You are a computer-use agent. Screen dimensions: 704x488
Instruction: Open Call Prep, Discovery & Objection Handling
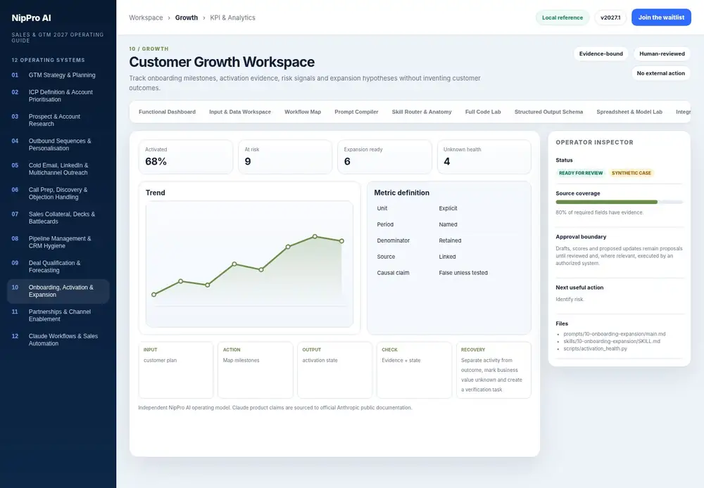click(58, 193)
